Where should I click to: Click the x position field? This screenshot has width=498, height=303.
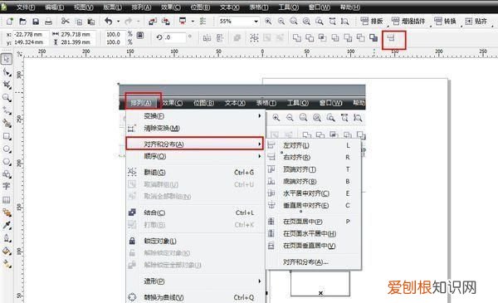[x=31, y=34]
